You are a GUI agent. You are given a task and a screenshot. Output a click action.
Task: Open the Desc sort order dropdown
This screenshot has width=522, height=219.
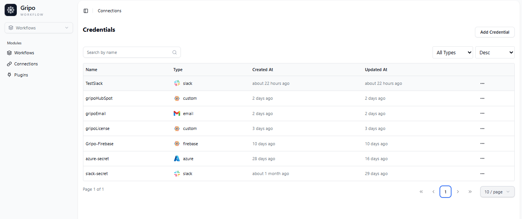point(495,52)
